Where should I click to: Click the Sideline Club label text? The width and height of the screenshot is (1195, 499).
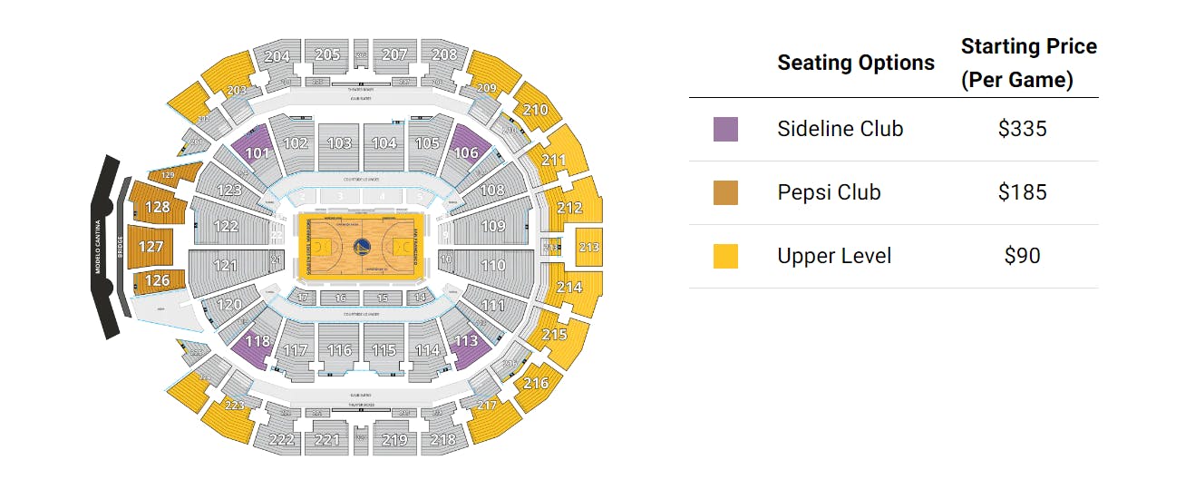[x=840, y=129]
